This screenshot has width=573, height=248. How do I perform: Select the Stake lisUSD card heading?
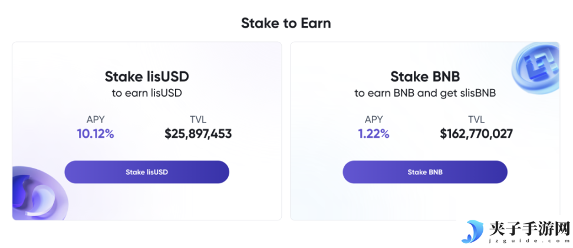[x=147, y=77]
